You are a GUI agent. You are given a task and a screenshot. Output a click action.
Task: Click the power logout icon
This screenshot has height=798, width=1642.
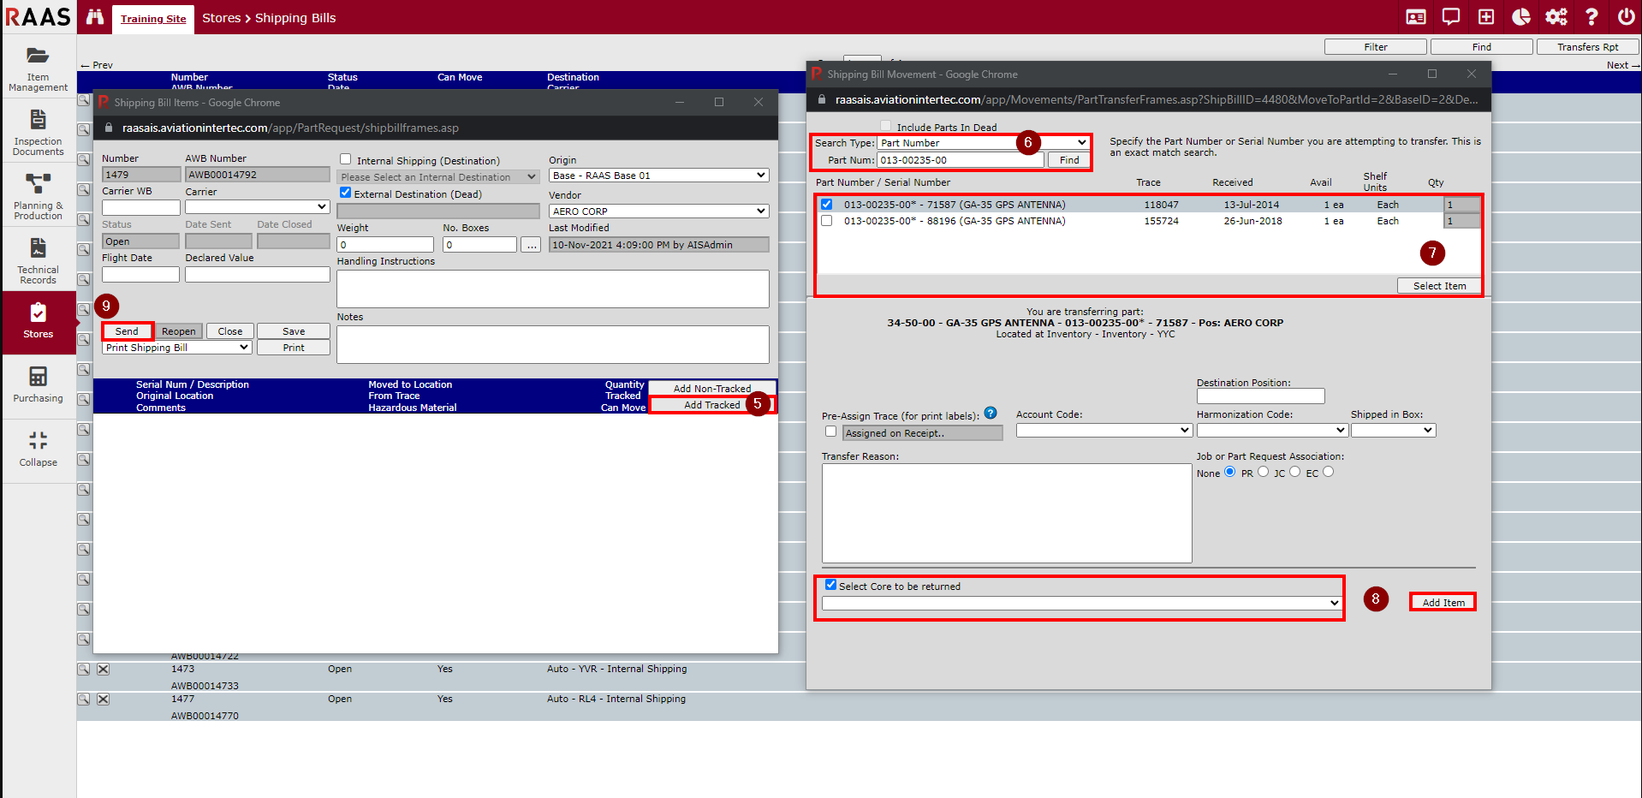[x=1626, y=17]
